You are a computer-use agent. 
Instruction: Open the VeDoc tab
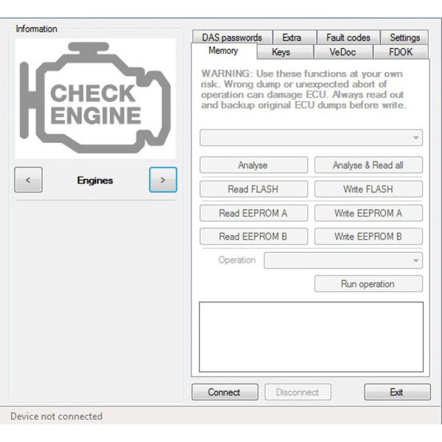tap(342, 52)
